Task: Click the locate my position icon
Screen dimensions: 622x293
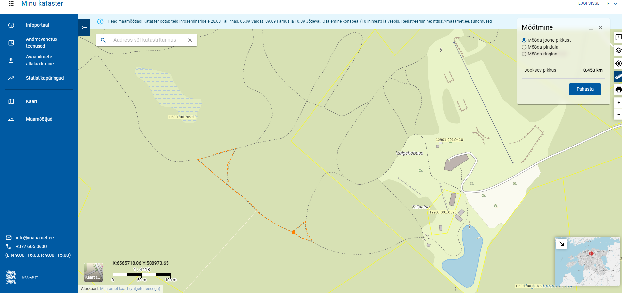Action: click(x=618, y=63)
